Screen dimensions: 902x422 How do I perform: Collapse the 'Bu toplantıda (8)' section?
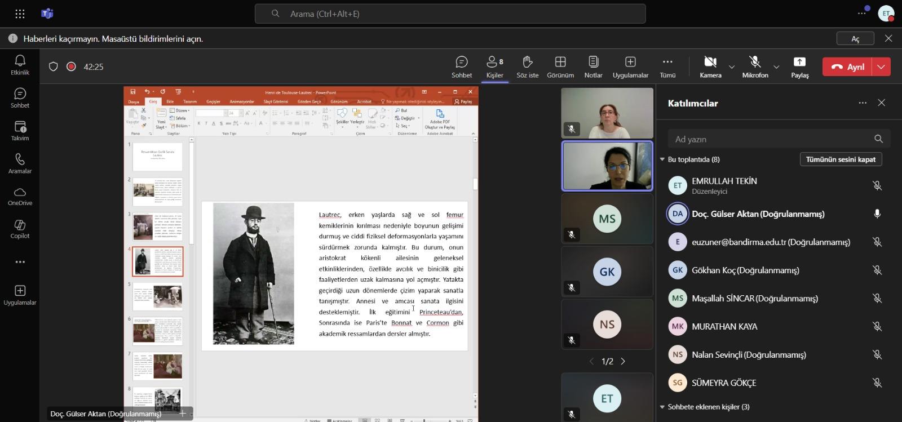point(663,159)
